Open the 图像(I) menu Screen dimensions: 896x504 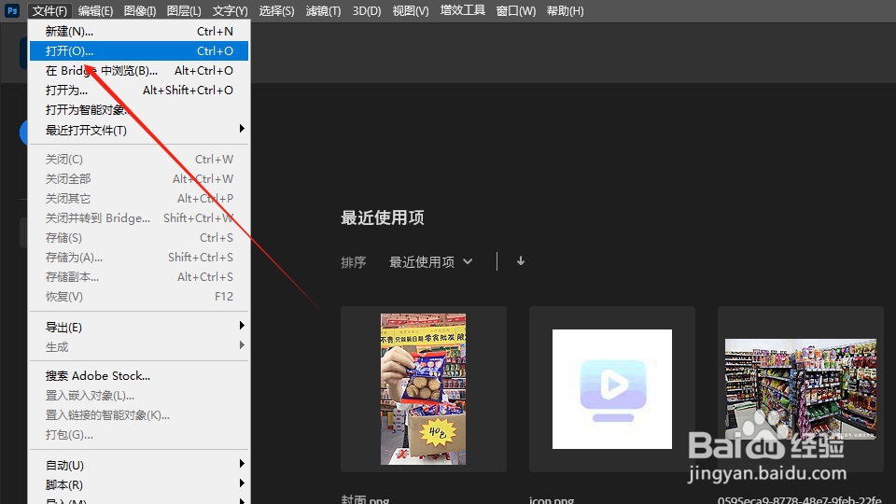(x=139, y=11)
